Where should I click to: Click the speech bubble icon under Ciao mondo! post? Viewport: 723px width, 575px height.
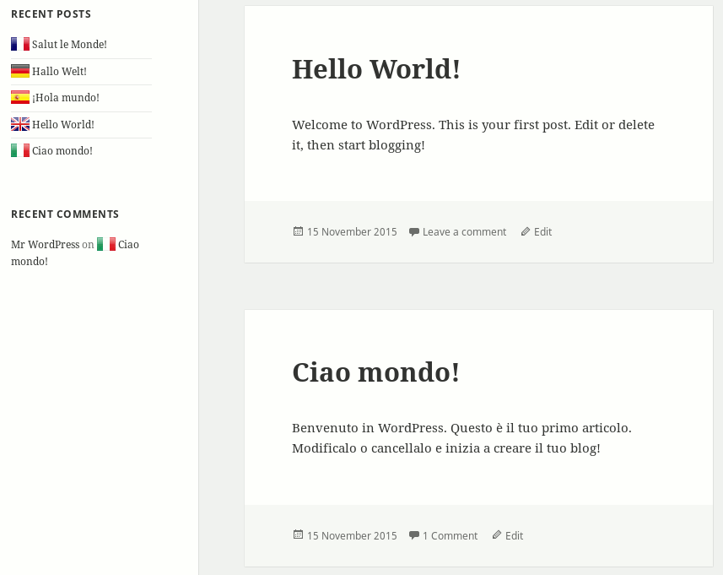[413, 534]
